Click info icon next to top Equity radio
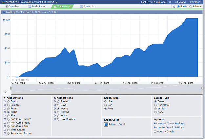 (174, 7)
